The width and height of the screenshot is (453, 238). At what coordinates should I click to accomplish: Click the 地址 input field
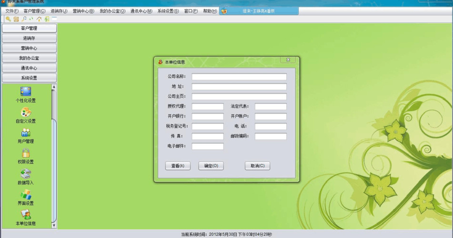coord(239,87)
